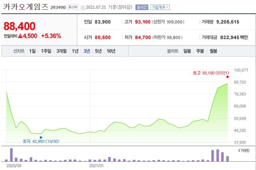256x170 pixels.
Task: Click the 2020/09 axis label
Action: (14, 166)
